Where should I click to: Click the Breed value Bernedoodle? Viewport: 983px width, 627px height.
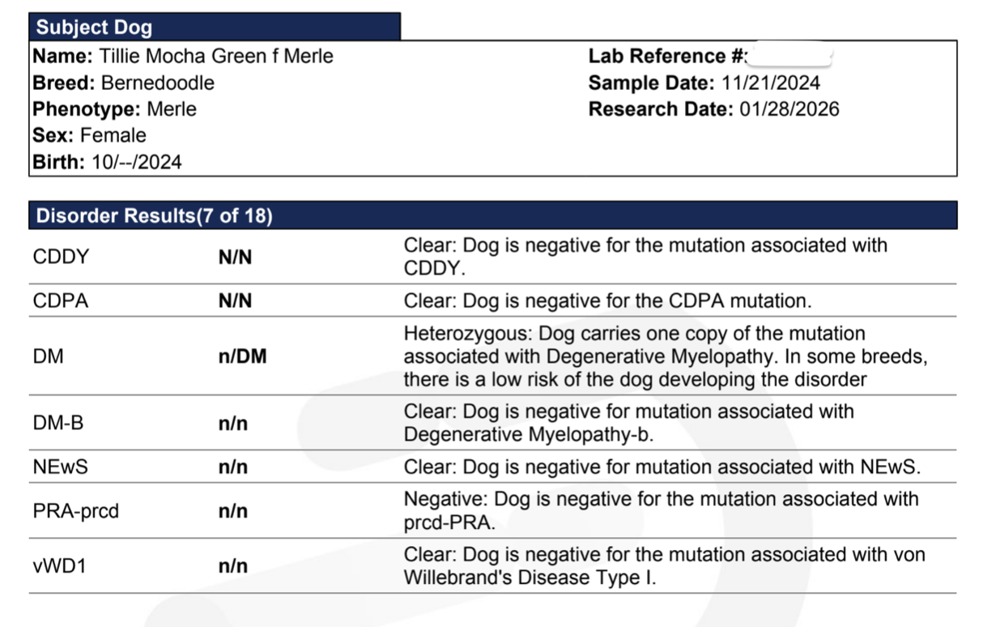point(158,83)
